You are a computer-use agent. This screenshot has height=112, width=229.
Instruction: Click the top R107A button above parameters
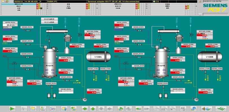point(49,19)
